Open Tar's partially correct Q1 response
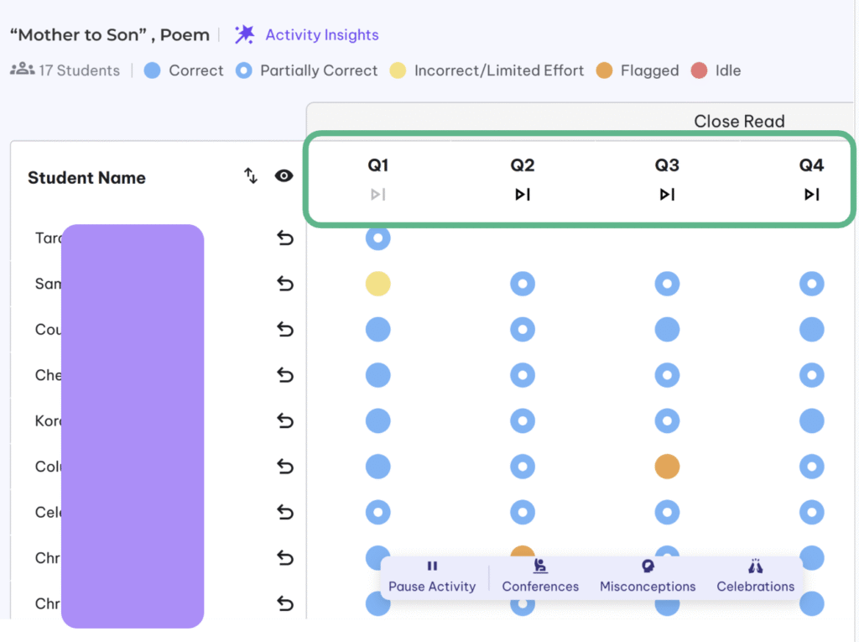Image resolution: width=859 pixels, height=642 pixels. [378, 238]
